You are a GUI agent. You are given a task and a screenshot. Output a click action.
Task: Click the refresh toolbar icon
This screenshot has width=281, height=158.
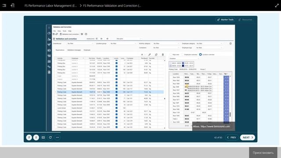(57, 34)
